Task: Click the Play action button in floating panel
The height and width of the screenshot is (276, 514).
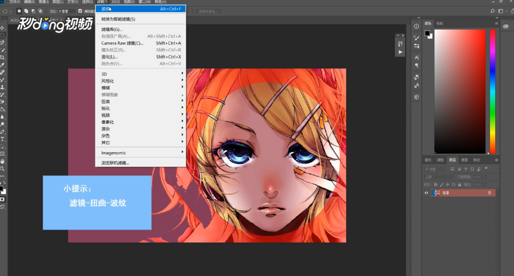Action: [400, 52]
